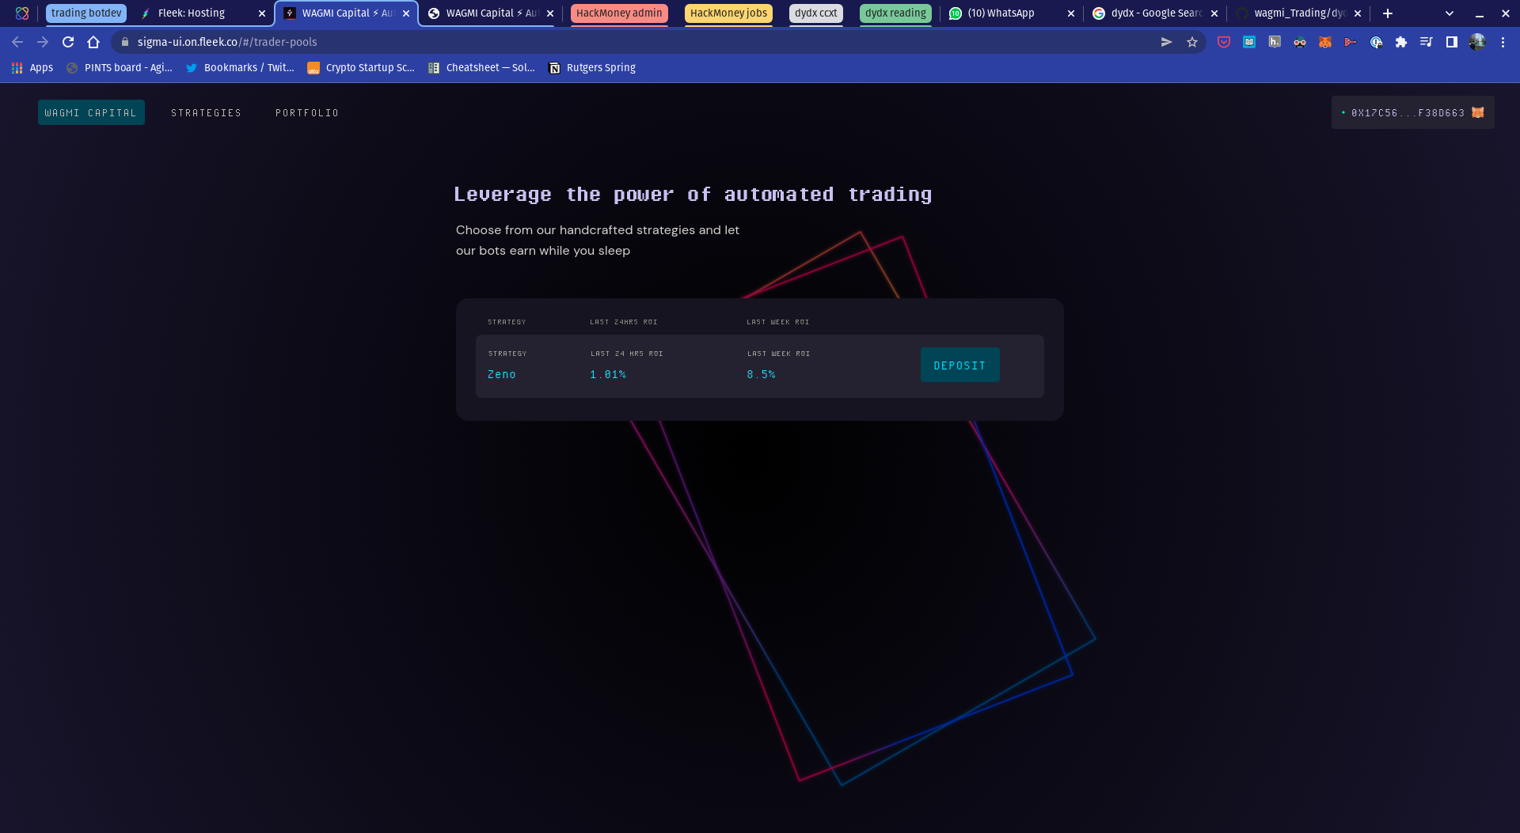Expand the HackMoney admin tab group

pyautogui.click(x=619, y=13)
